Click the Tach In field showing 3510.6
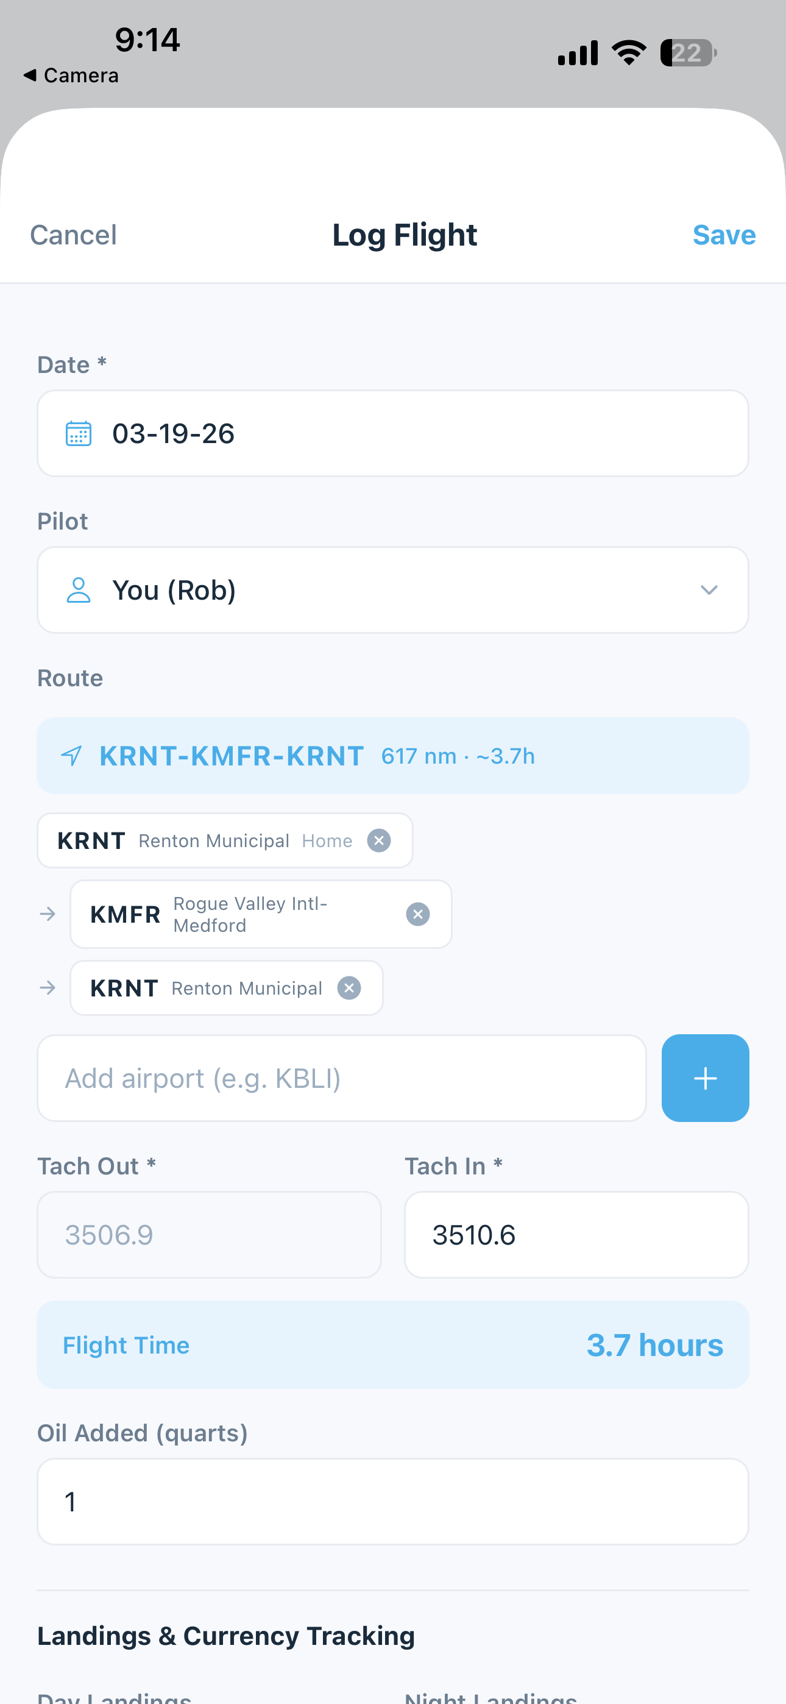This screenshot has width=786, height=1704. tap(576, 1234)
